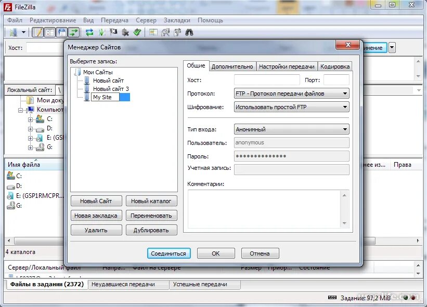This screenshot has width=427, height=307.
Task: Click the cancel current operation flag icon
Action: 113,32
